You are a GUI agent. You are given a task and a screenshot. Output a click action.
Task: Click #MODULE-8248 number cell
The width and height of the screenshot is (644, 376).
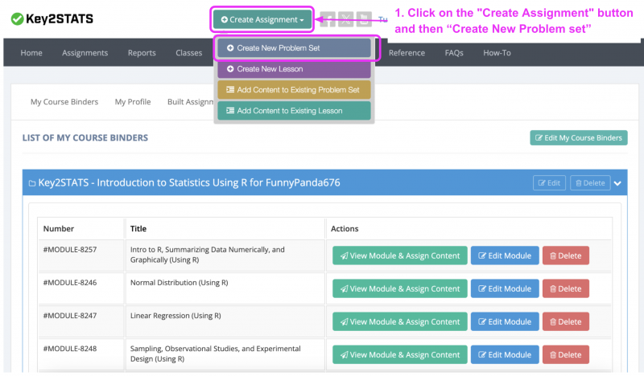click(x=70, y=349)
